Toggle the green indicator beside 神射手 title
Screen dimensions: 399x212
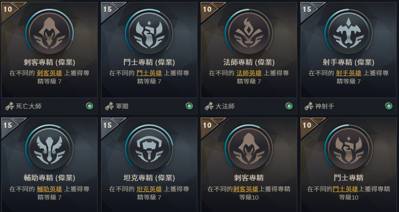(389, 106)
